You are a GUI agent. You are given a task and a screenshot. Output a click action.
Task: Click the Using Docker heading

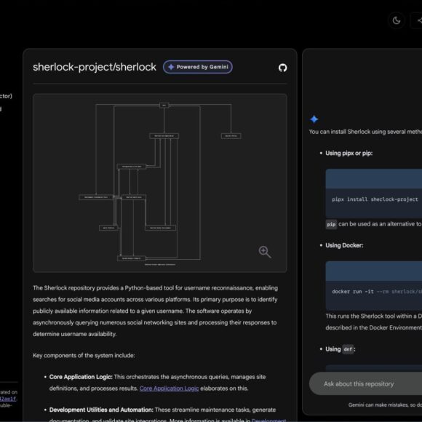coord(344,245)
